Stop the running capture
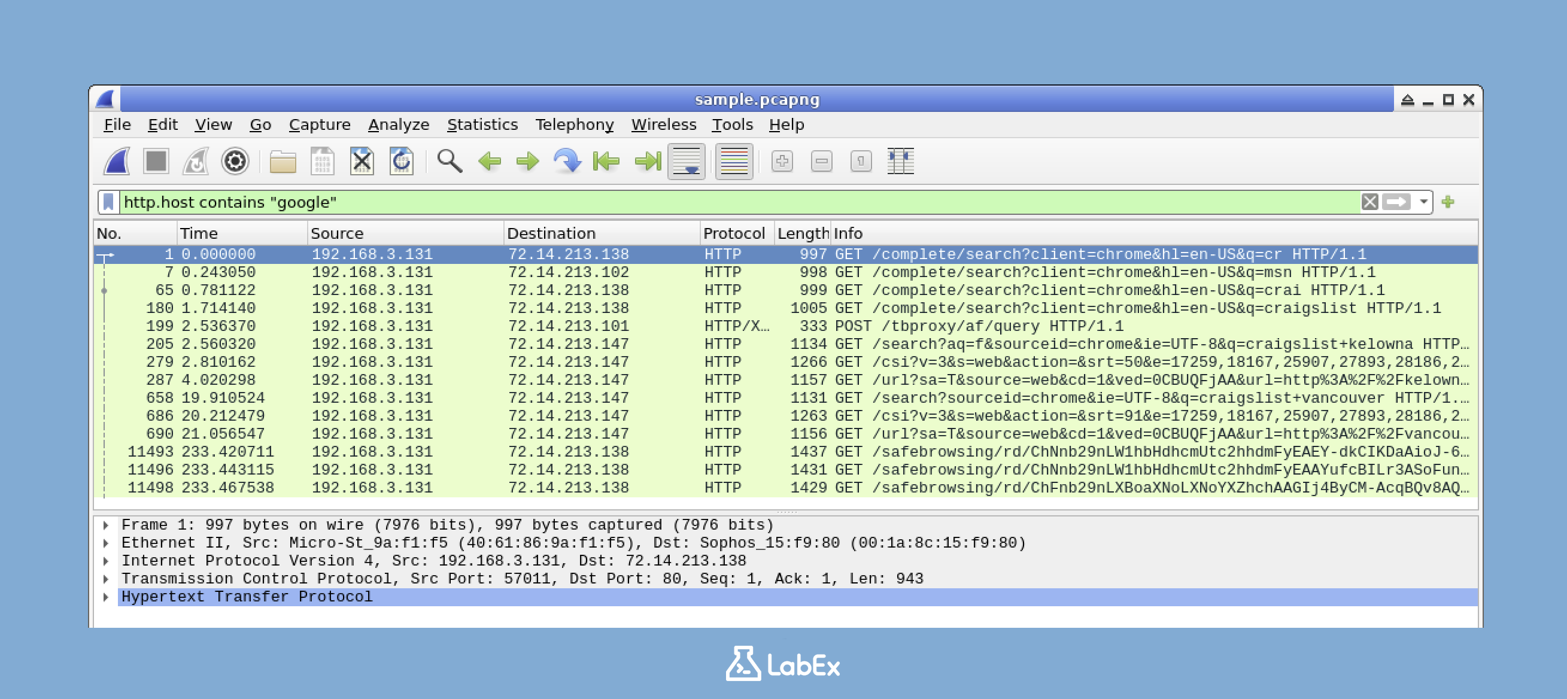This screenshot has width=1567, height=699. coord(156,161)
